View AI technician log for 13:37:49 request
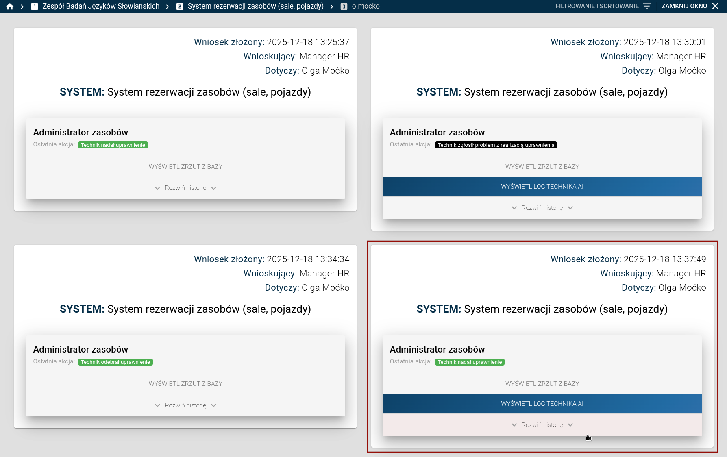727x457 pixels. (542, 404)
